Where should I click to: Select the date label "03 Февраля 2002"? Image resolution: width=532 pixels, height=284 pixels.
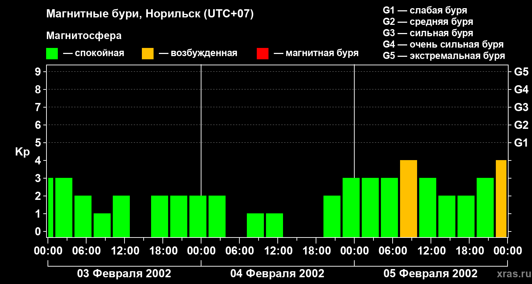pos(124,273)
